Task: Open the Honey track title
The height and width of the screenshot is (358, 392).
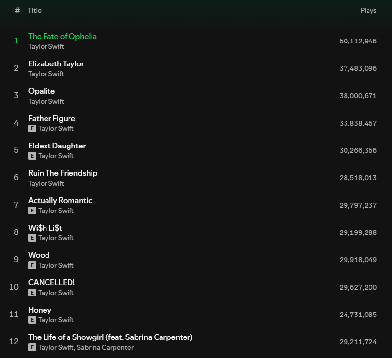Action: (x=40, y=310)
